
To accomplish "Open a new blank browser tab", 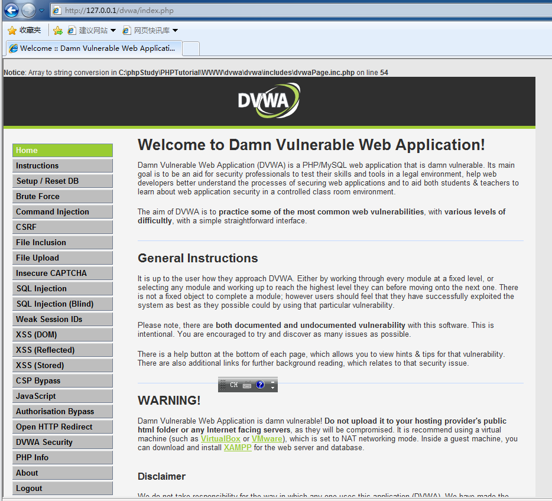I will [x=191, y=48].
